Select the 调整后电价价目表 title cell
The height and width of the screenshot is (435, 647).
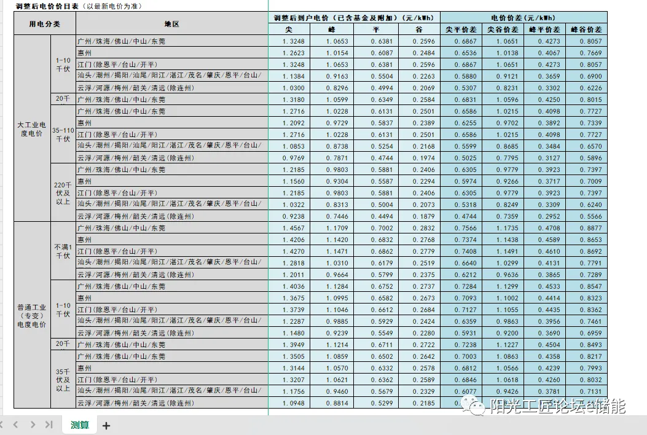pos(79,6)
